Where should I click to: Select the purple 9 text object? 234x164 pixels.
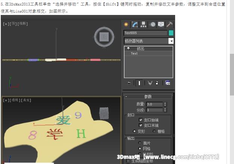[78, 115]
